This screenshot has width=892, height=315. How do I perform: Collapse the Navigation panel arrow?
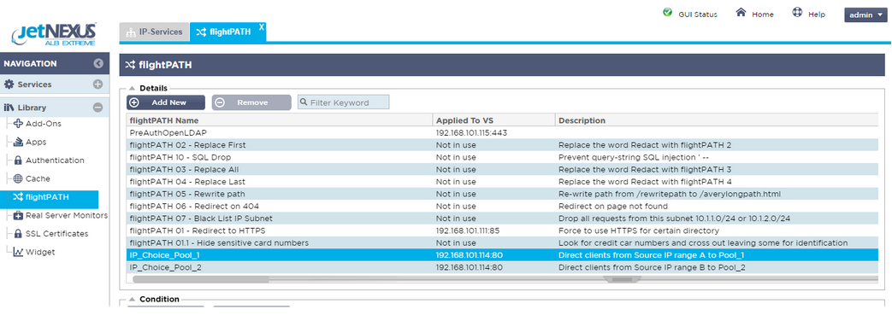click(98, 64)
